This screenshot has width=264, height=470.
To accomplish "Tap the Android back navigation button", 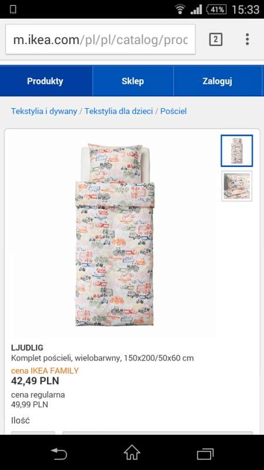I will pyautogui.click(x=59, y=452).
